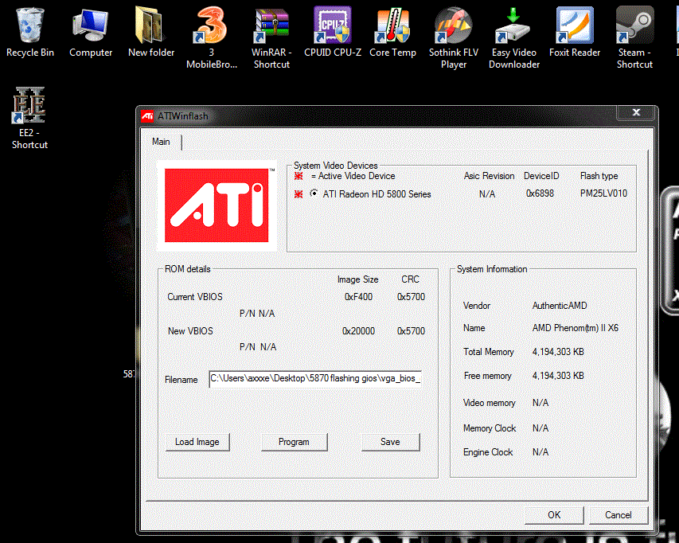Viewport: 679px width, 543px height.
Task: Click the Flash type value PM25LV010
Action: (603, 193)
